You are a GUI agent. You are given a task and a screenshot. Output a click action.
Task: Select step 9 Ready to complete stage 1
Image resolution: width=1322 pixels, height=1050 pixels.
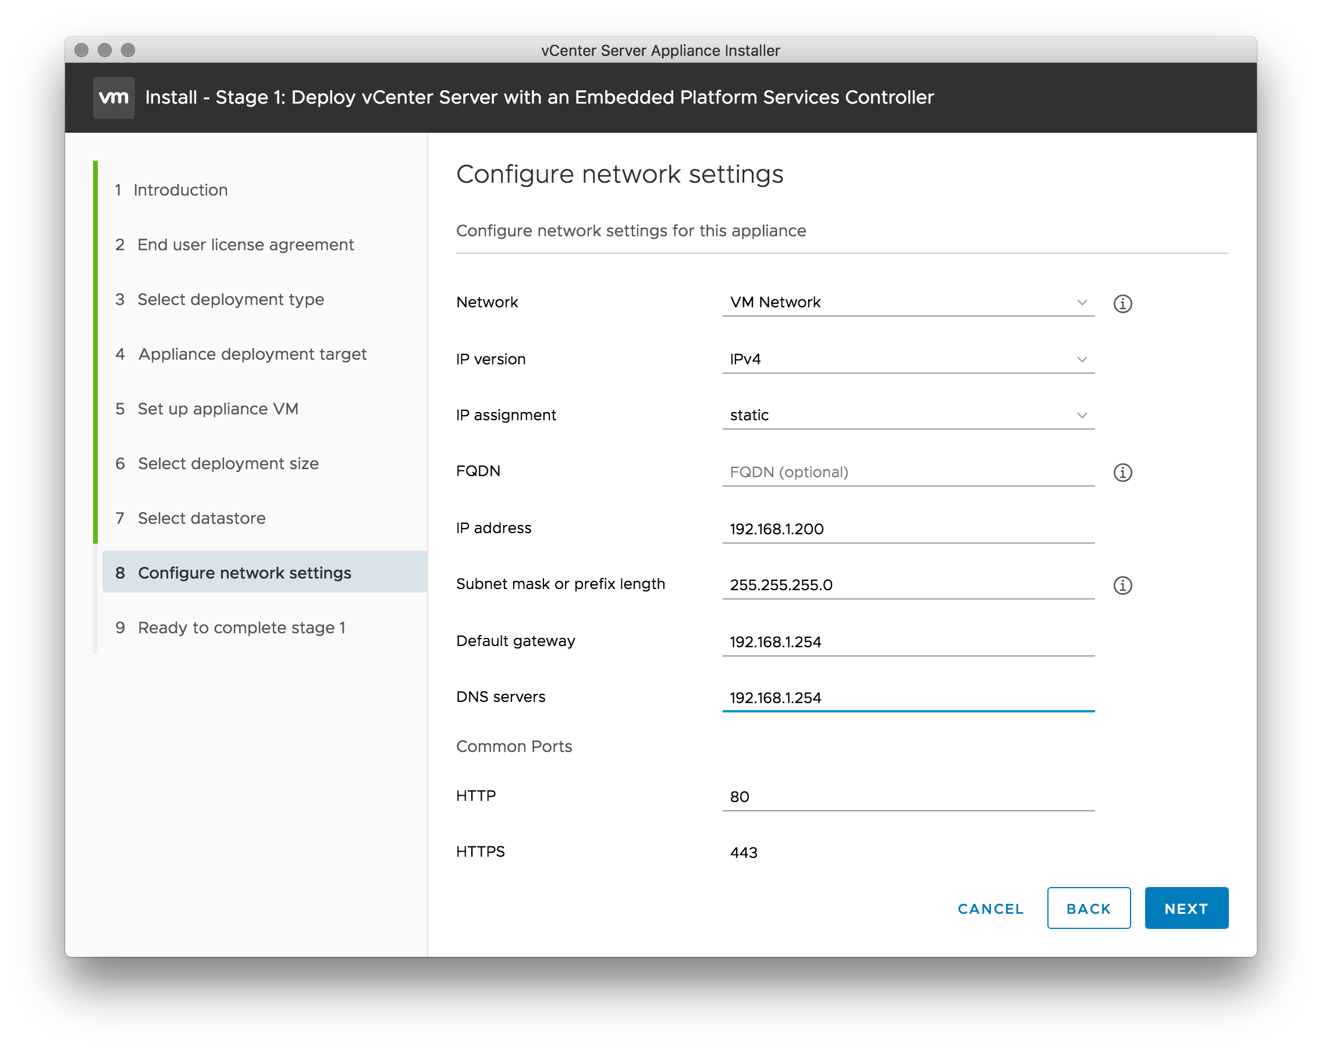[x=230, y=627]
